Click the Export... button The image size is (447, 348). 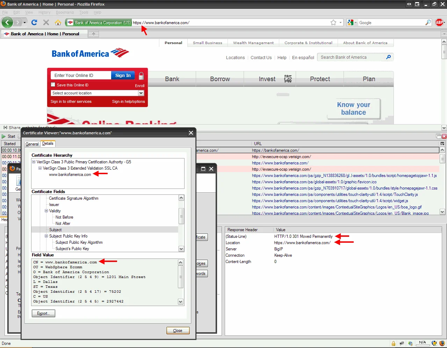(43, 313)
